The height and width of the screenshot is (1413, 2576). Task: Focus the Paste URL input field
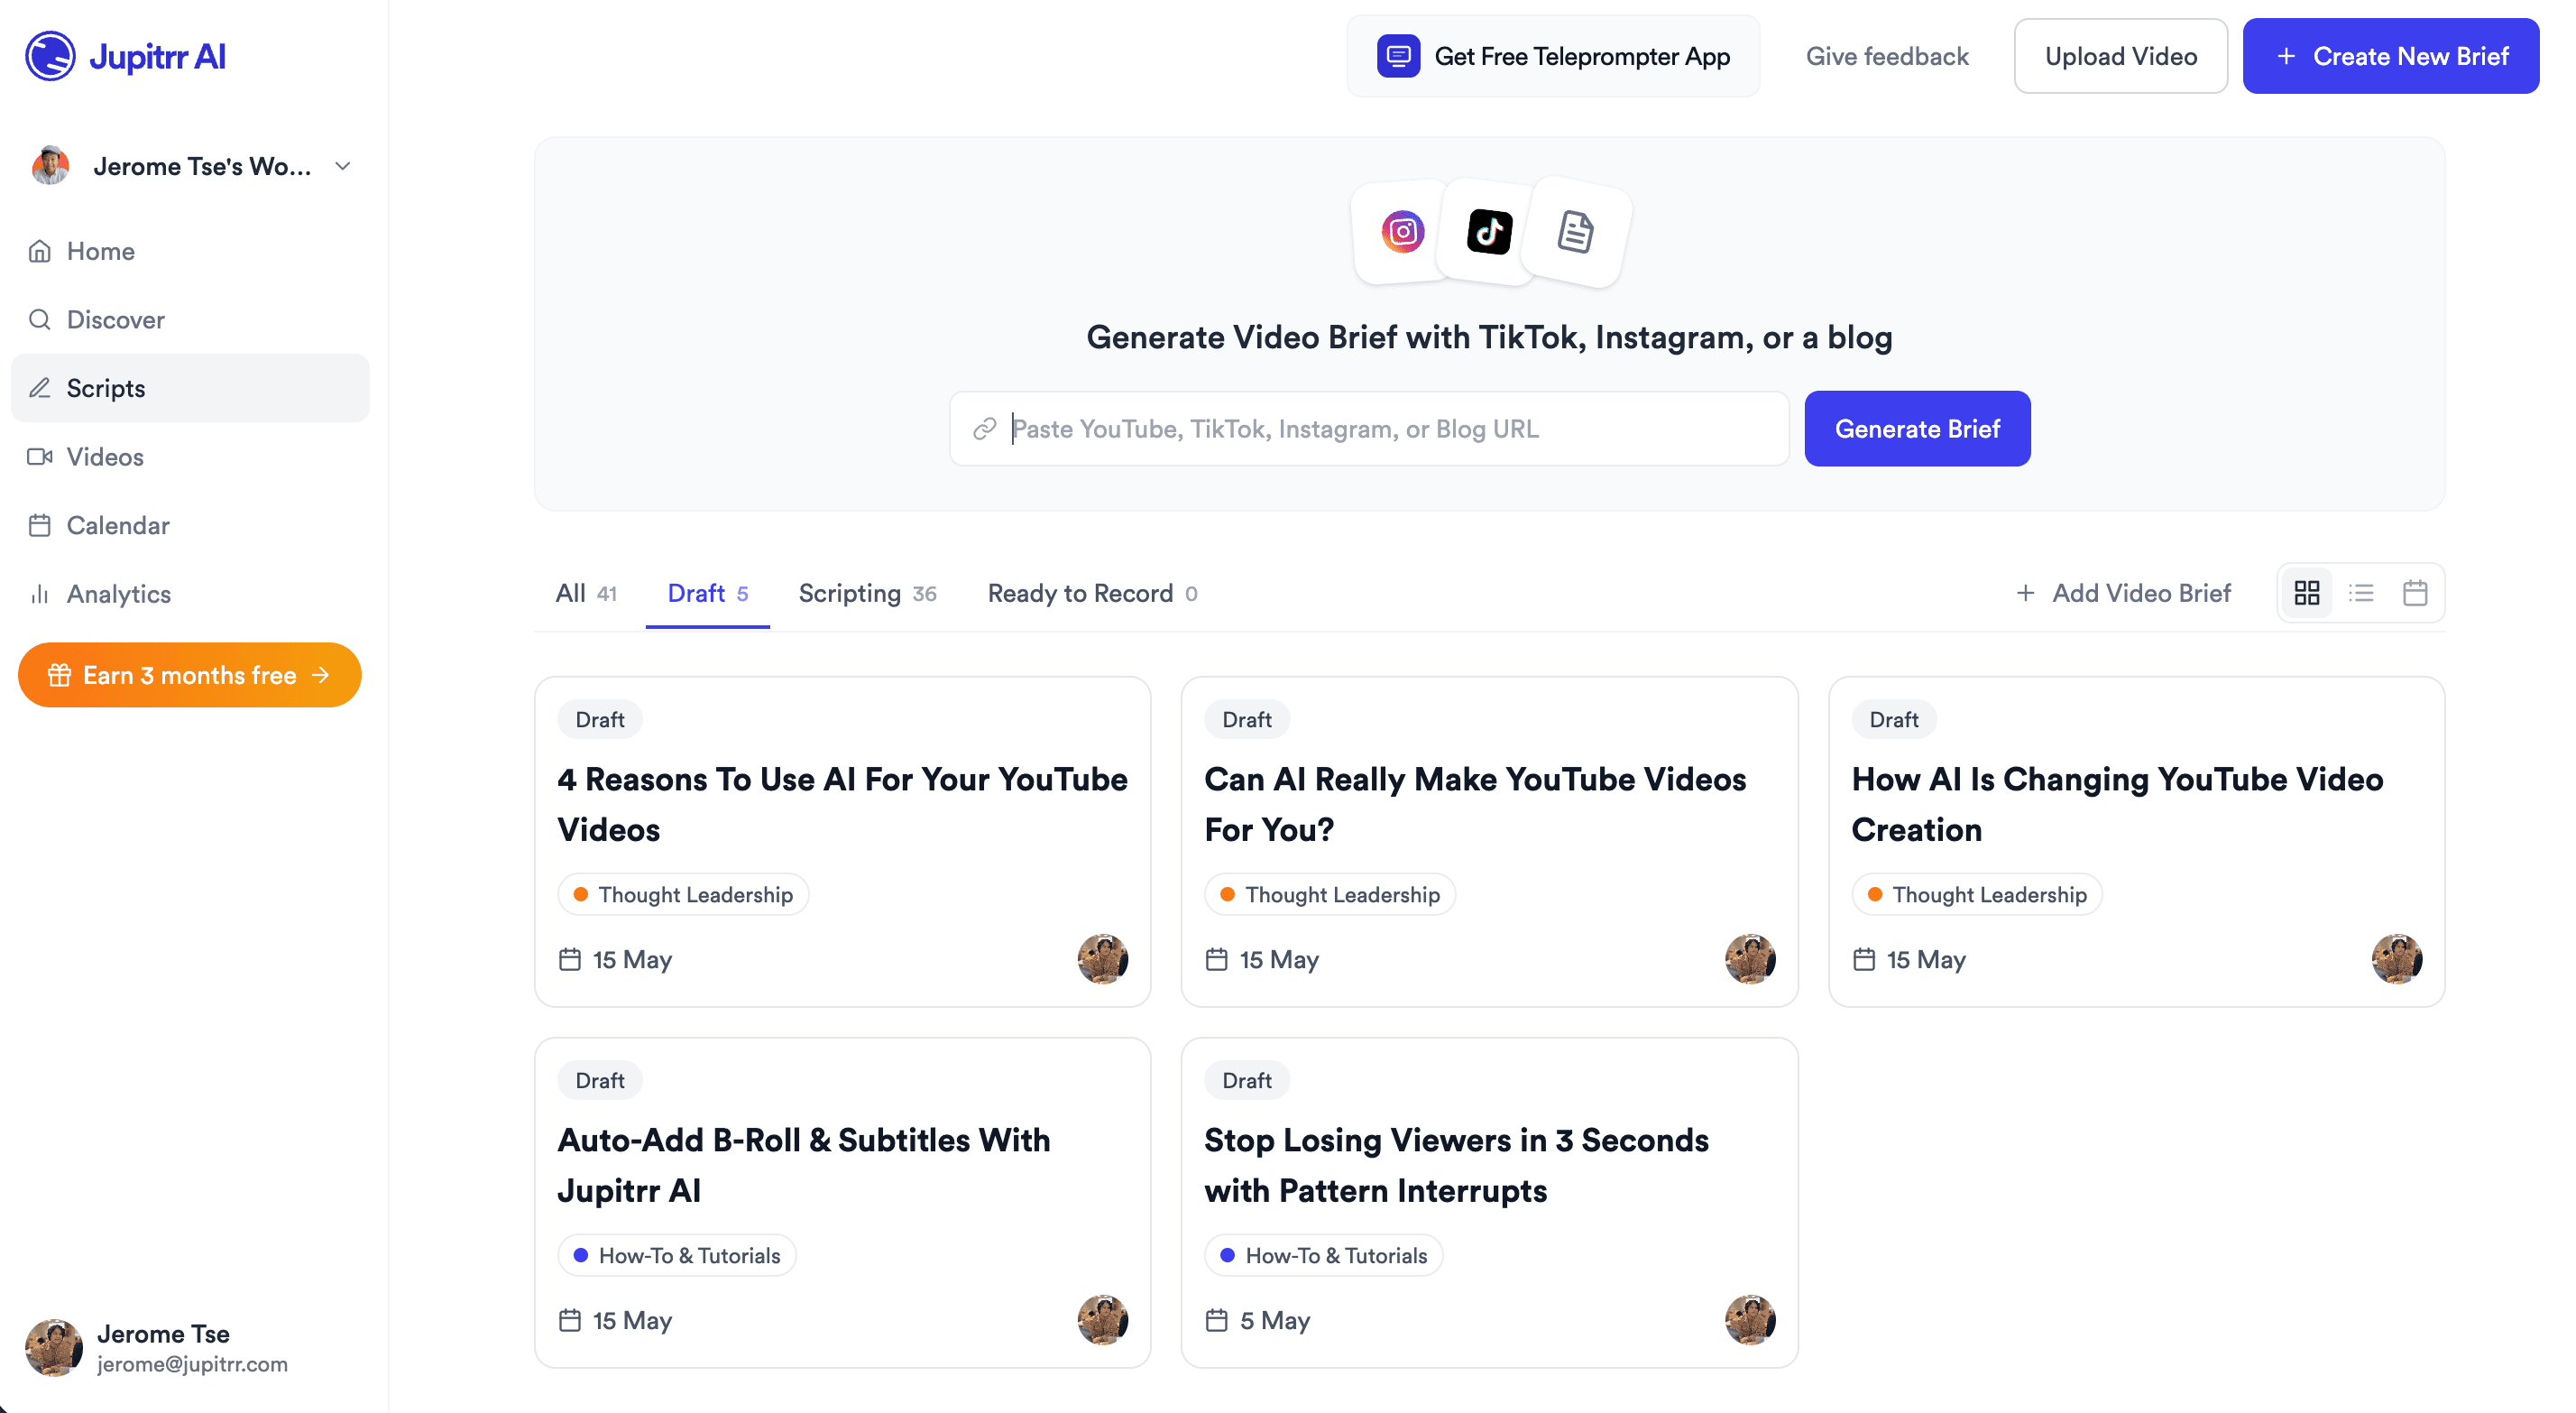(1368, 429)
